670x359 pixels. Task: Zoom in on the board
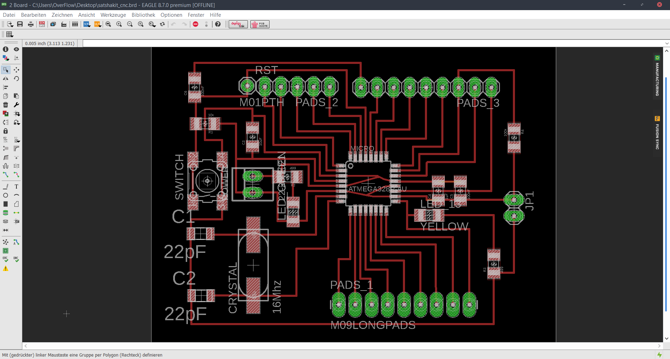tap(119, 24)
